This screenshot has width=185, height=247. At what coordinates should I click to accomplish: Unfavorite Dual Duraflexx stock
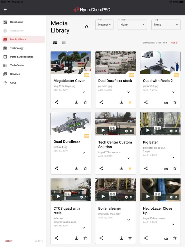[130, 102]
